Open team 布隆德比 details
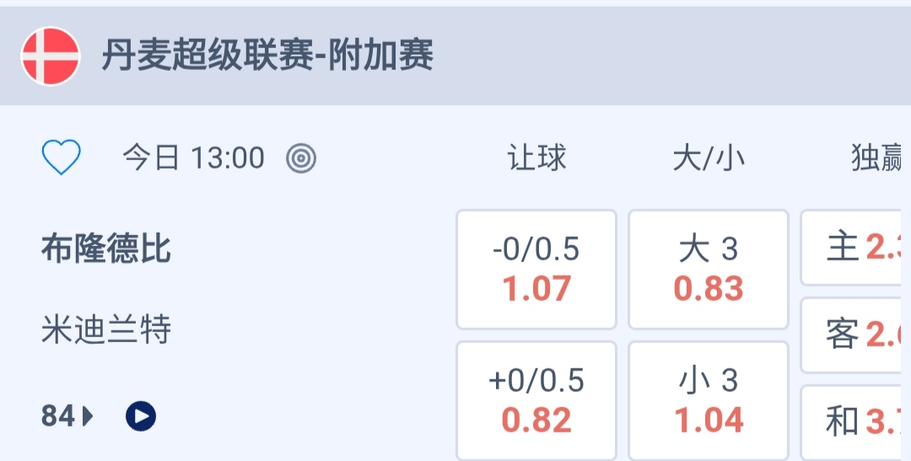 coord(106,249)
